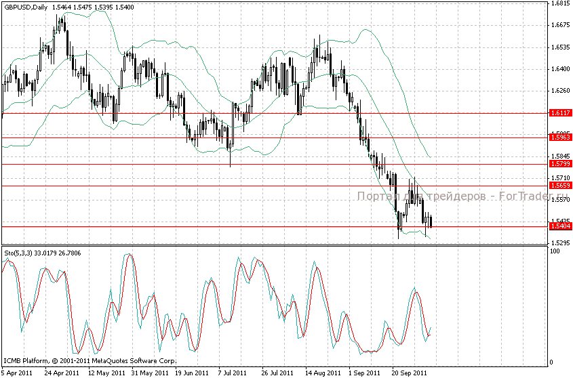
Task: Click the ICMB Platform copyright text
Action: [90, 361]
